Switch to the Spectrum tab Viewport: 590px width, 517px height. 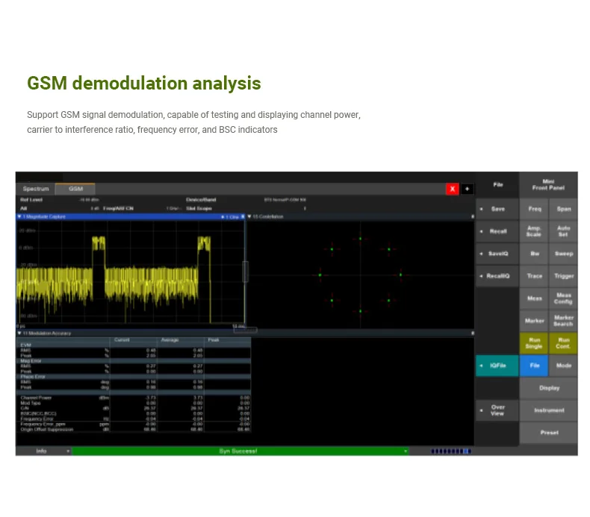[x=35, y=189]
